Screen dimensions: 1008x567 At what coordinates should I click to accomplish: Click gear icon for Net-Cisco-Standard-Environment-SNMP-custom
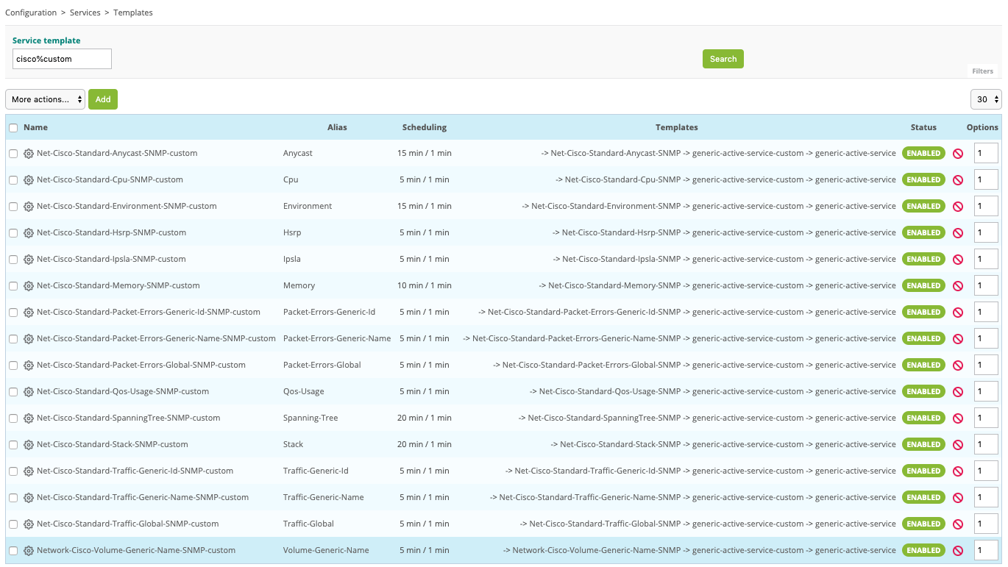pyautogui.click(x=29, y=206)
